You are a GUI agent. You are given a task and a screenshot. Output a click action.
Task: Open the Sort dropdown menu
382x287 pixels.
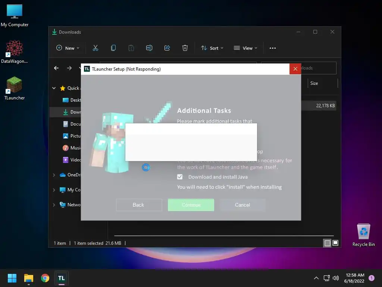pos(212,48)
